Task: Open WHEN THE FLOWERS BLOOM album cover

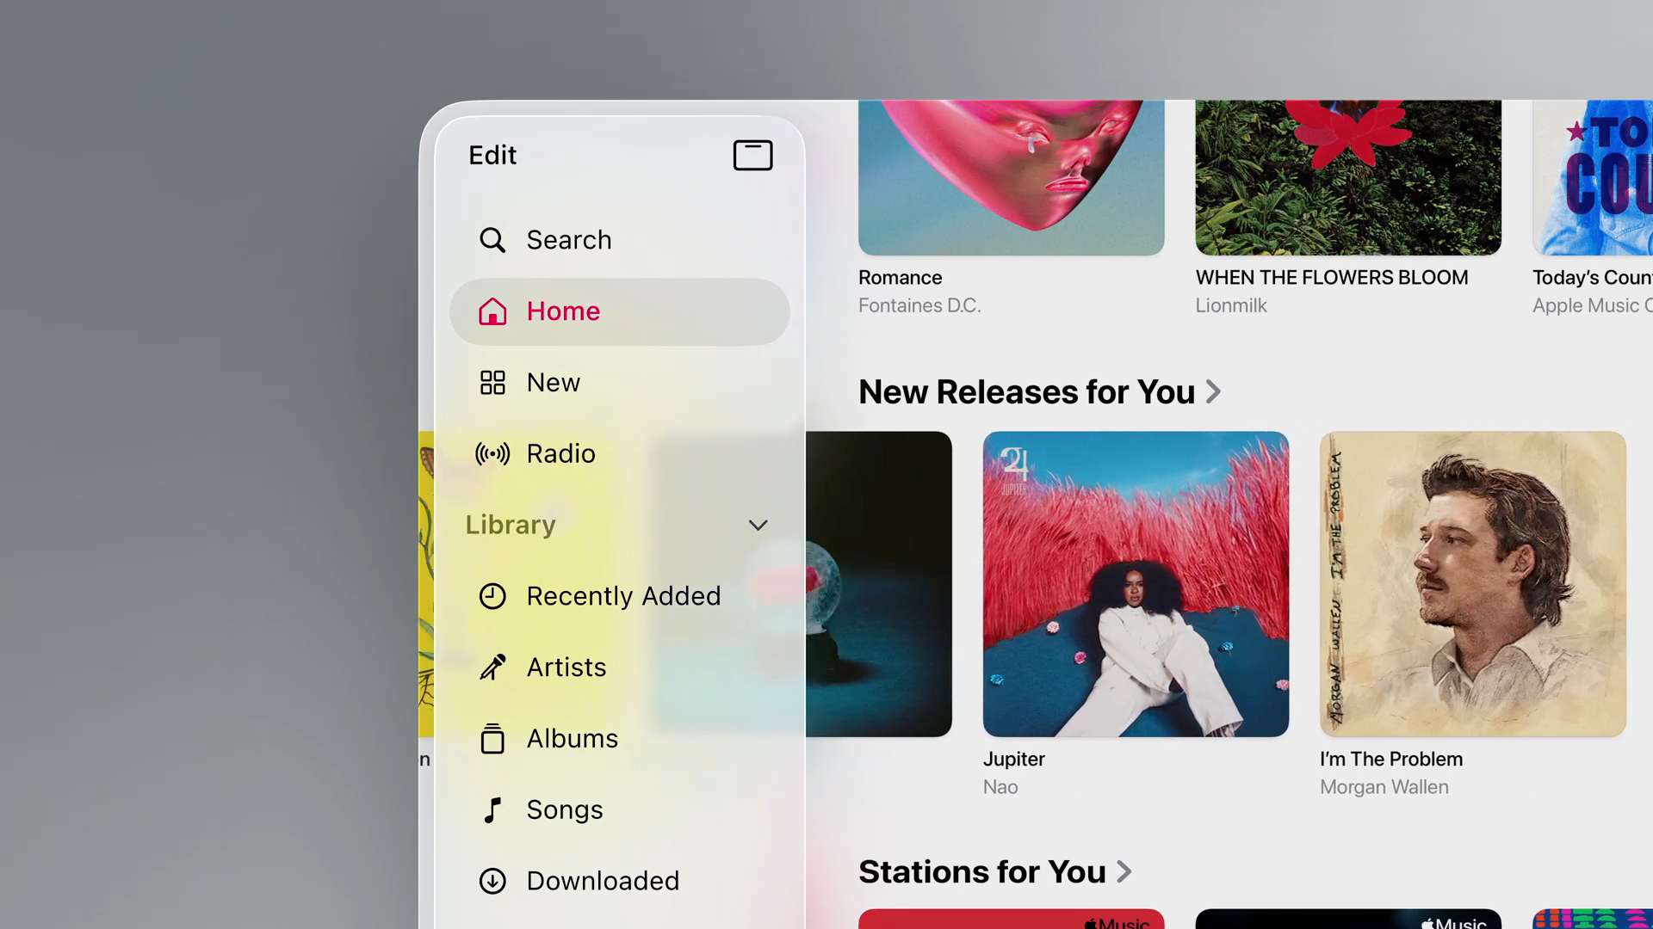Action: coord(1348,177)
